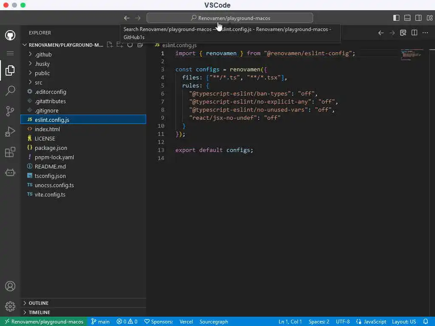This screenshot has width=435, height=326.
Task: Expand the public folder
Action: [x=83, y=73]
